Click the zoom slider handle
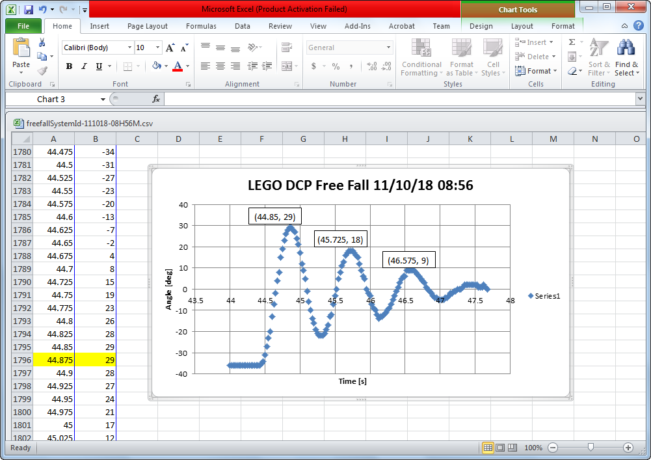Viewport: 651px width, 460px height. pyautogui.click(x=591, y=447)
